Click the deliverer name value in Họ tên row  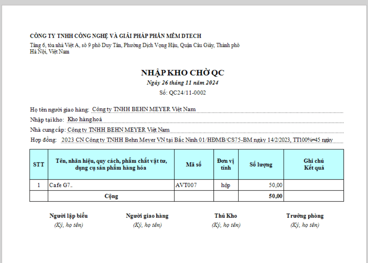144,109
